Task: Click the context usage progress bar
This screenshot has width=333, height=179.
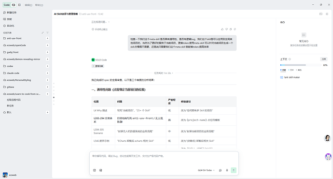Action: click(x=301, y=65)
